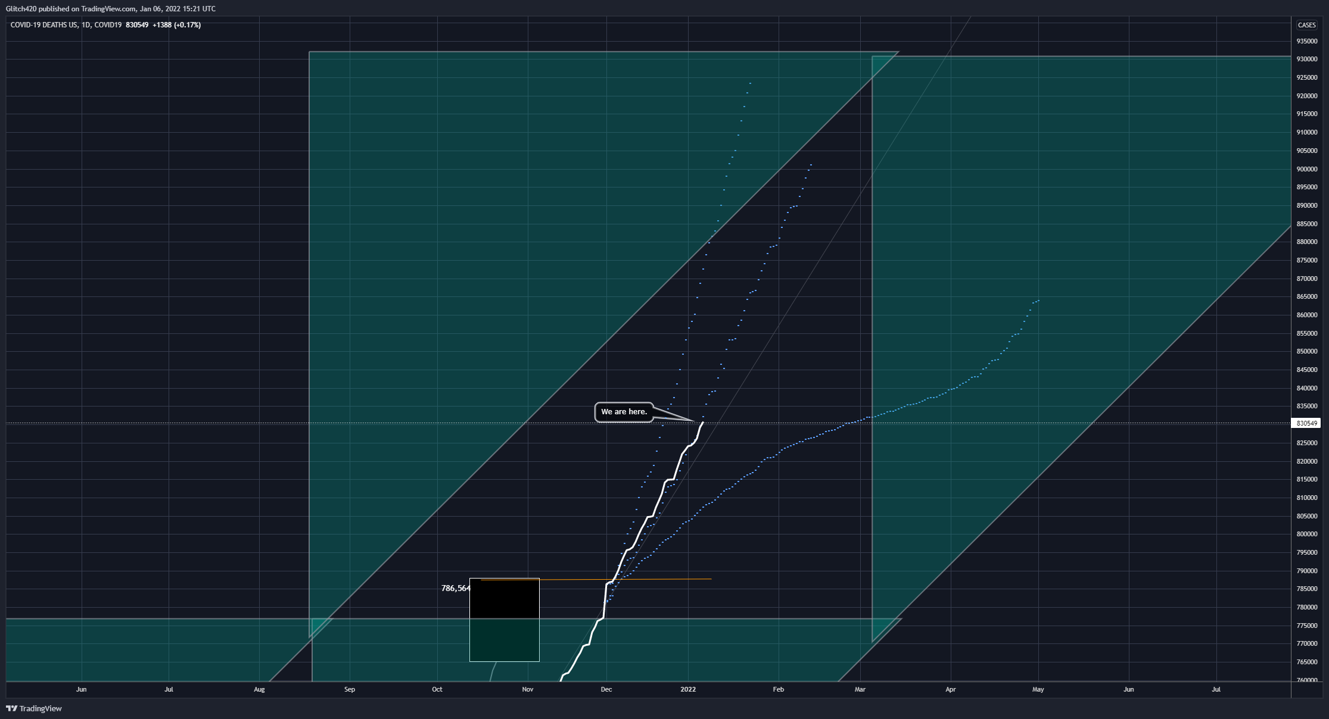Click the Apr label on time axis
1329x719 pixels.
(951, 689)
